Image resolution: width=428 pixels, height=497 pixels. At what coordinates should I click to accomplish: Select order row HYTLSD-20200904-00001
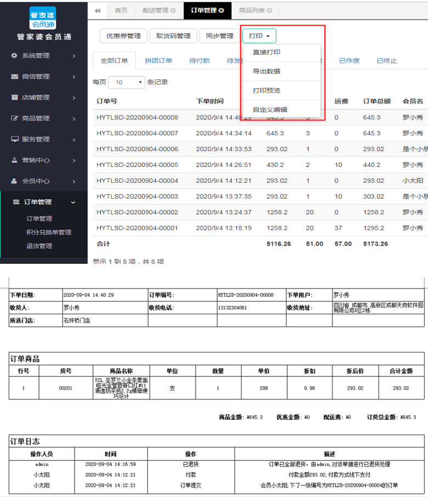260,228
